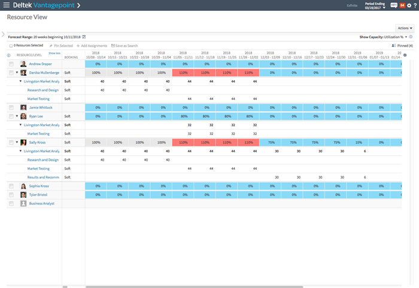Tick the Sophia Kross checkbox
This screenshot has width=419, height=288.
(x=11, y=186)
